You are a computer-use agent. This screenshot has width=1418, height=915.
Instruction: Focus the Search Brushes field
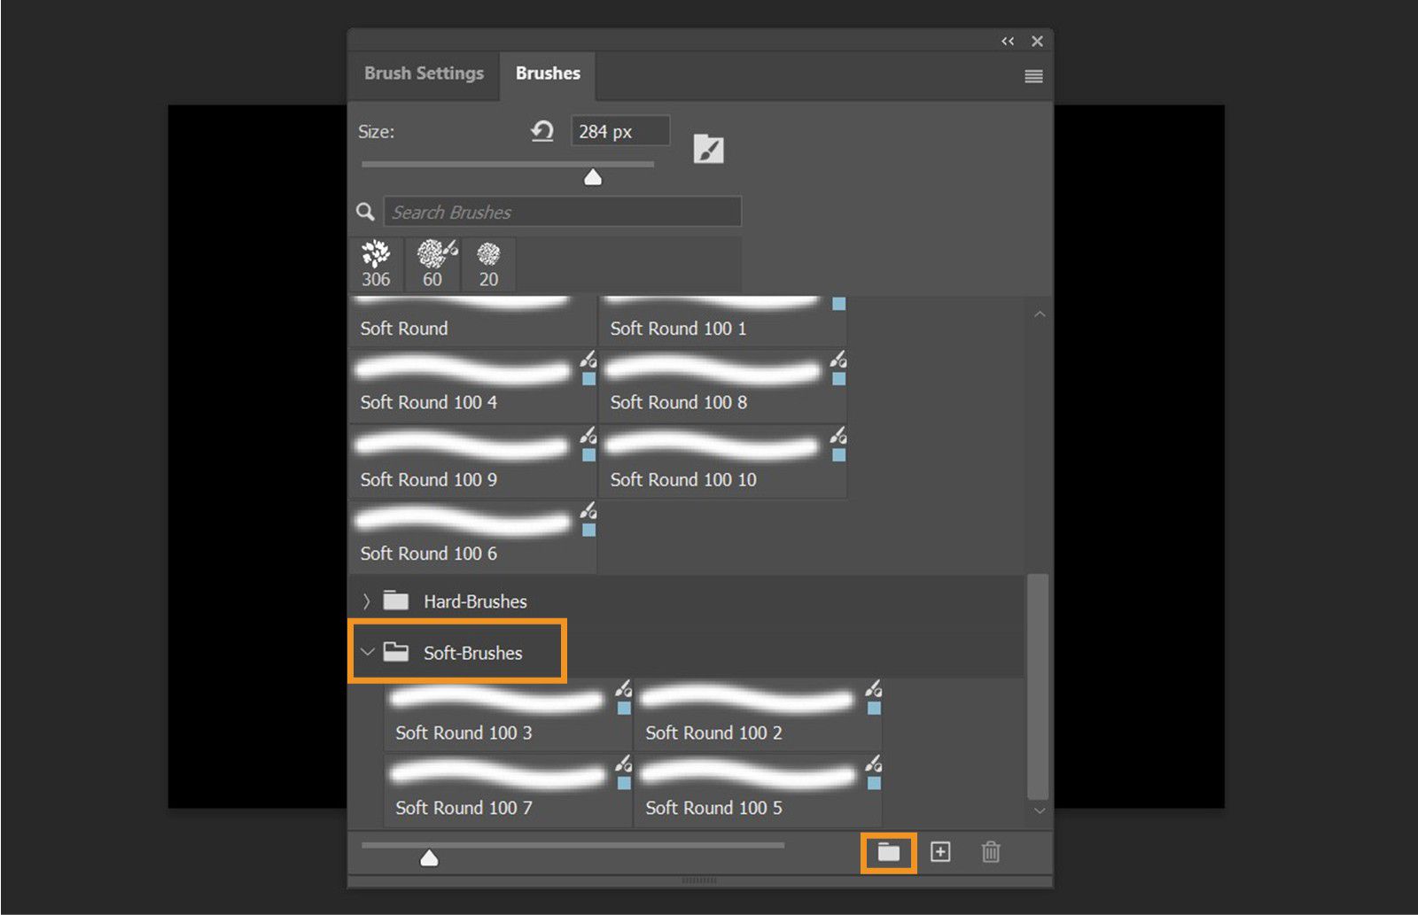[x=562, y=212]
